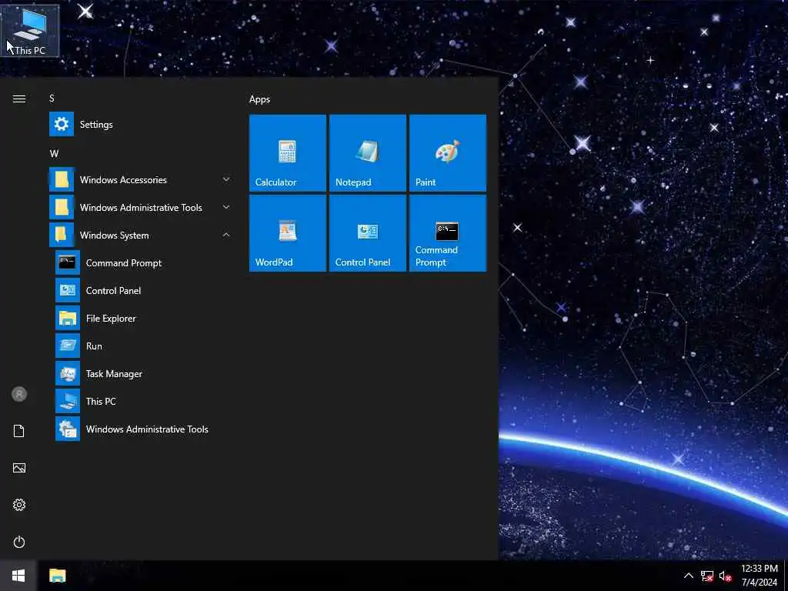Screen dimensions: 788x591
Task: Open Pictures from the Start sidebar
Action: tap(19, 468)
